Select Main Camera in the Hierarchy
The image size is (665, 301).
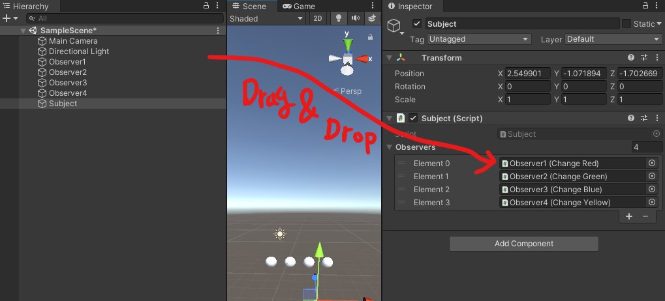[x=73, y=41]
